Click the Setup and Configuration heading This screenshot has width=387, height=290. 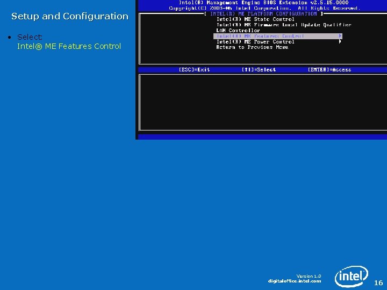(70, 17)
